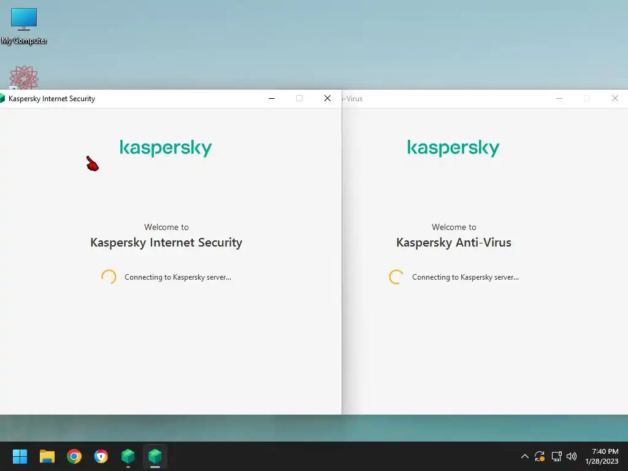This screenshot has height=471, width=628.
Task: Click 'Connecting to Kaspersky server...' in Anti-Virus window
Action: [465, 277]
